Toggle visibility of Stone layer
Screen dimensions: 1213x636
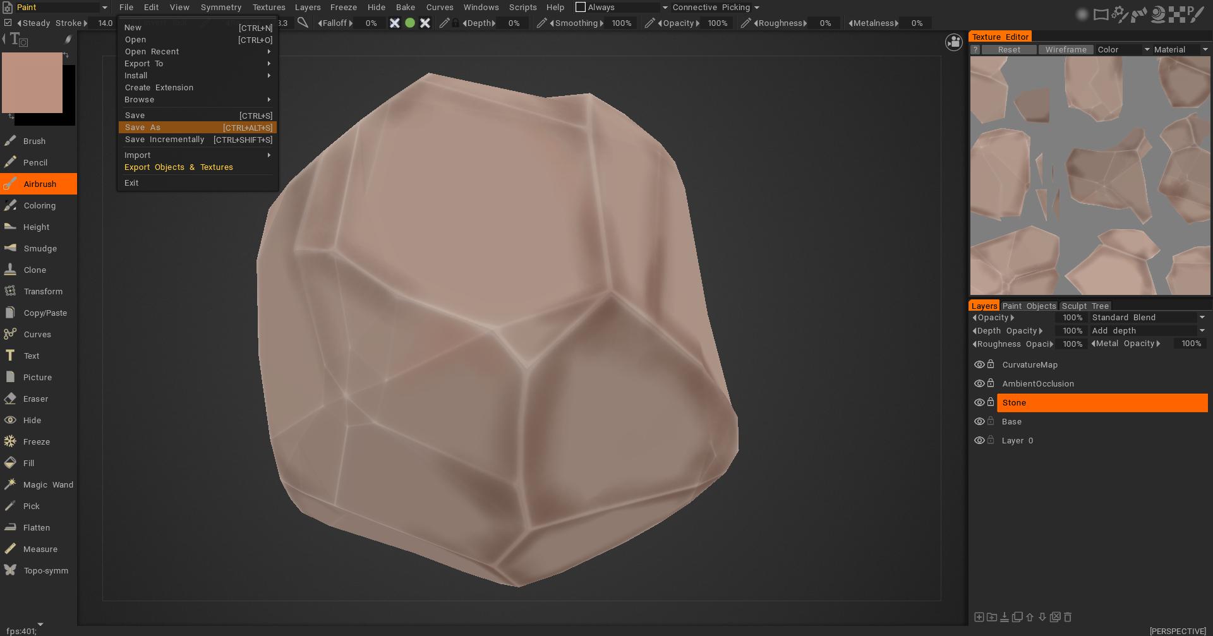coord(979,402)
